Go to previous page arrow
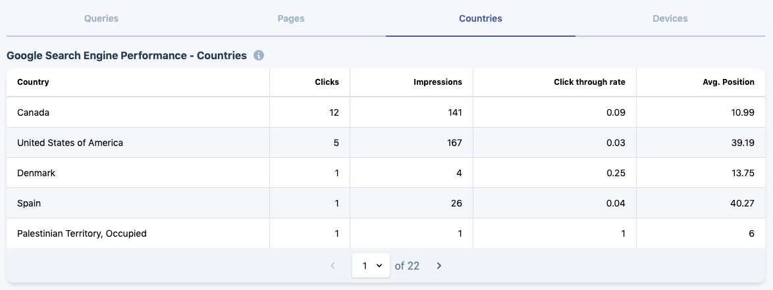This screenshot has width=773, height=290. [333, 266]
